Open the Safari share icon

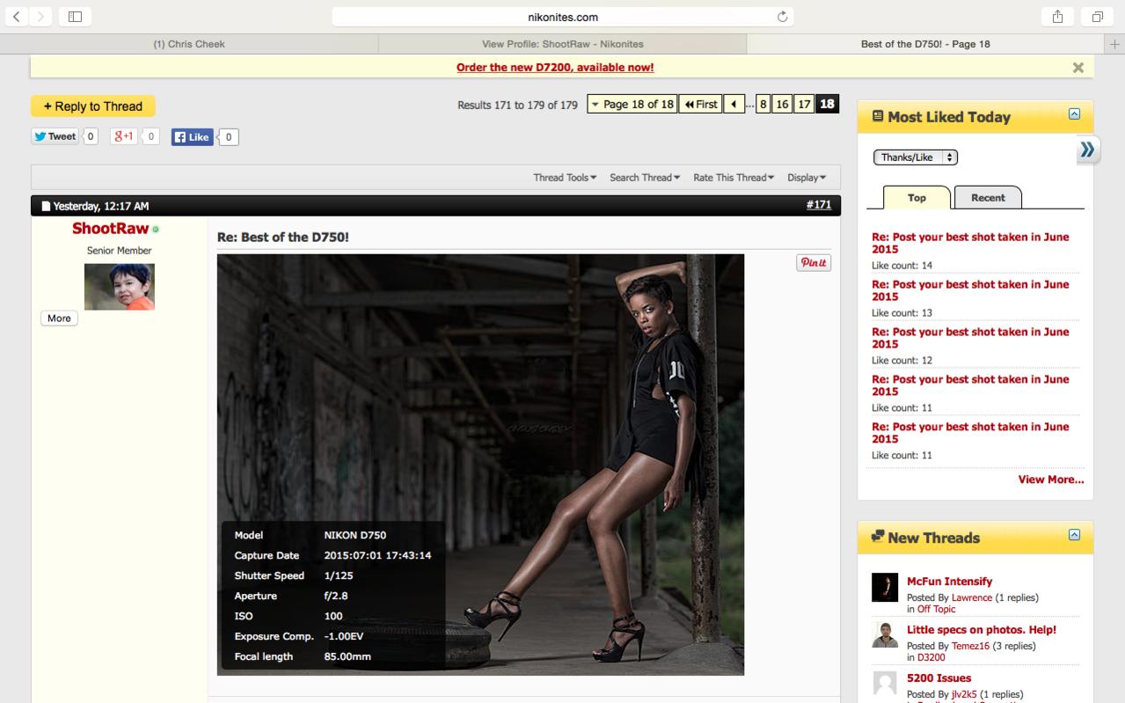(x=1056, y=17)
